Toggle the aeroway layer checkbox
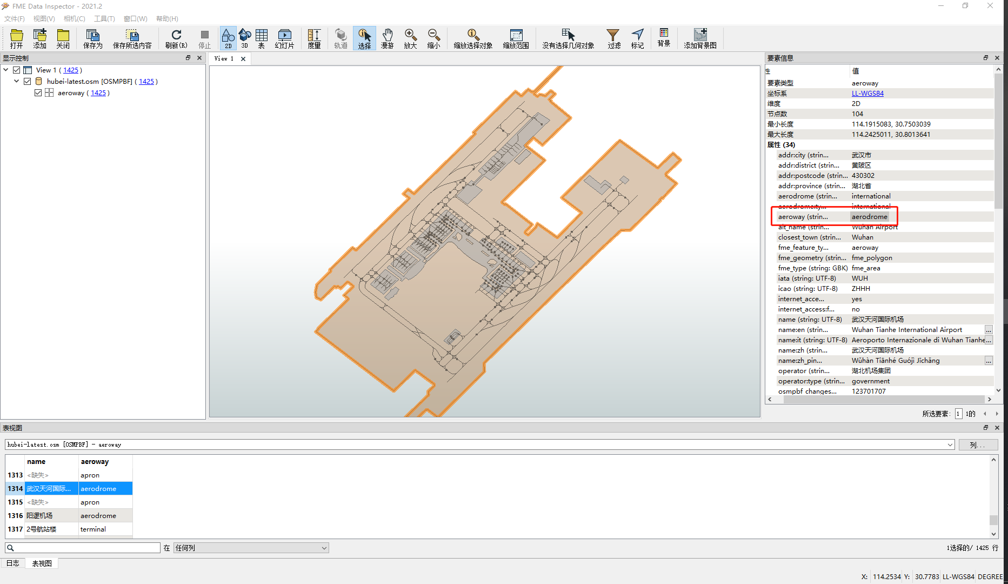 pos(38,93)
